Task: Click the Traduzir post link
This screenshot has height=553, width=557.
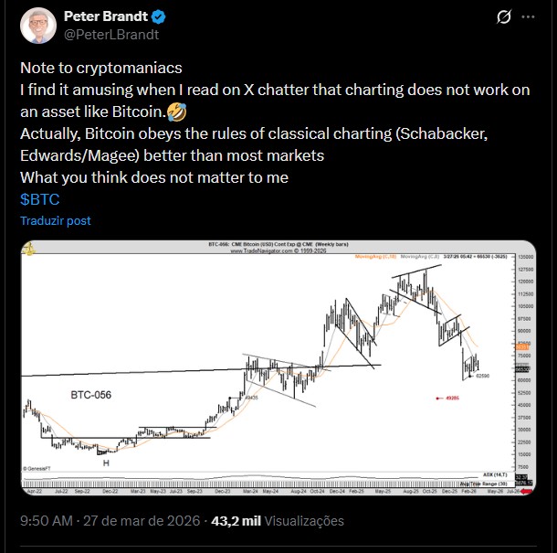Action: [56, 220]
